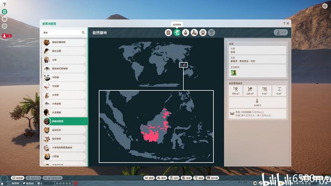Image resolution: width=331 pixels, height=186 pixels.
Task: Open the paw print social tab
Action: pos(203,33)
